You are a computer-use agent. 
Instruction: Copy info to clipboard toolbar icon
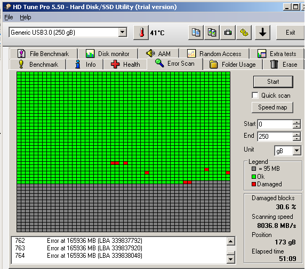coord(196,33)
